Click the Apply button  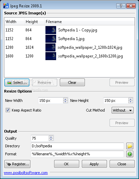(94, 164)
